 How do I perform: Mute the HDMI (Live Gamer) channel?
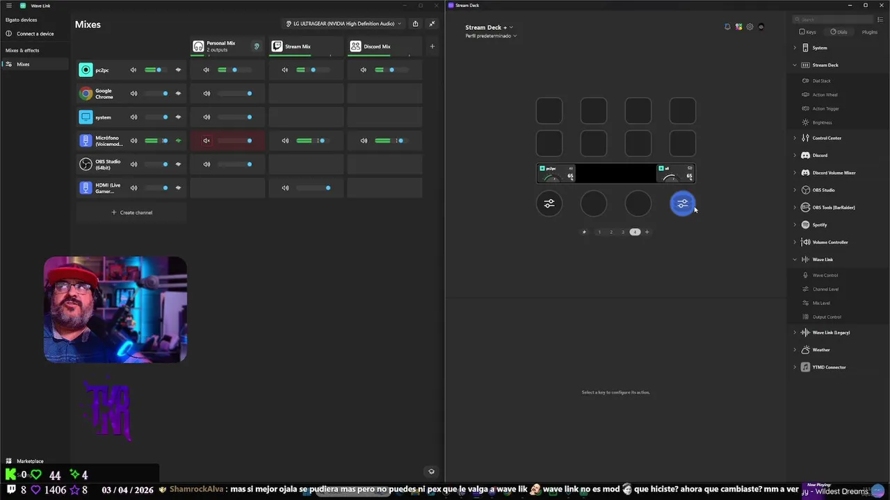[133, 187]
